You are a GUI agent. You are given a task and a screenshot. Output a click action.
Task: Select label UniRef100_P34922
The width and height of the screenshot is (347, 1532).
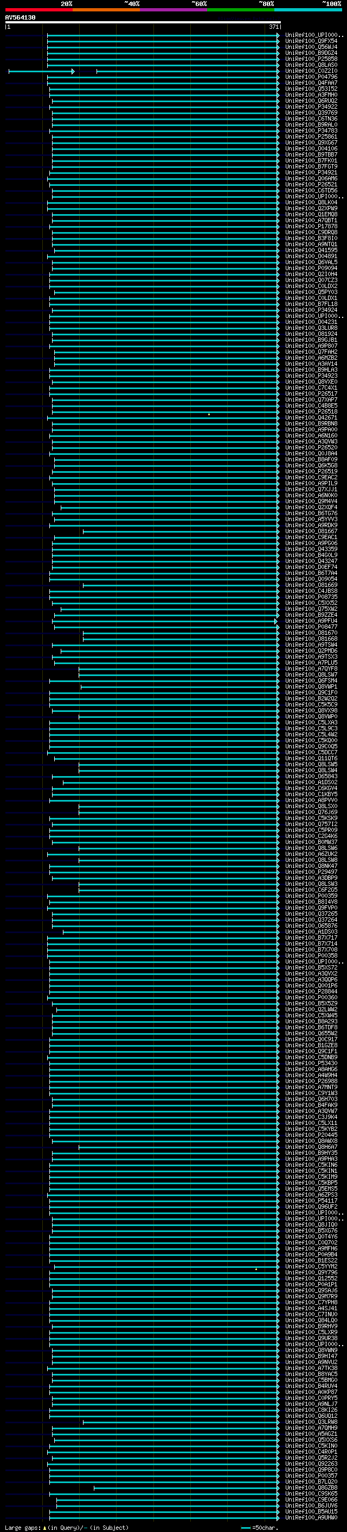pyautogui.click(x=311, y=107)
